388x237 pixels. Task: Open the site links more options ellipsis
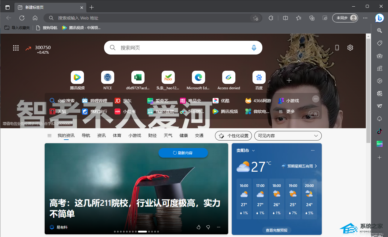(x=316, y=99)
